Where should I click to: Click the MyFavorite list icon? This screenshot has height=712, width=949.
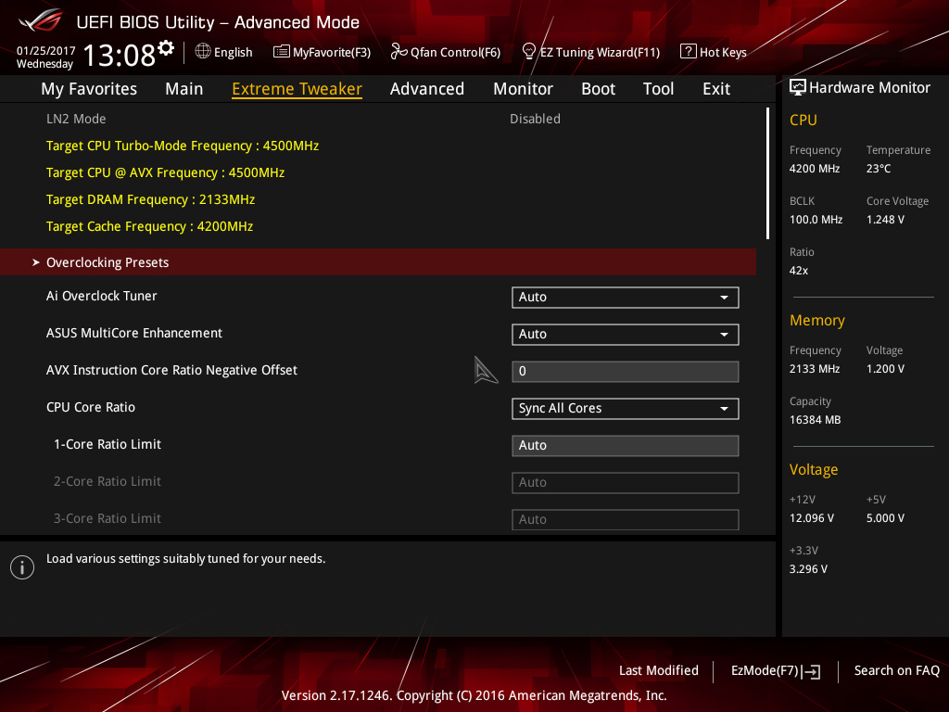tap(281, 52)
